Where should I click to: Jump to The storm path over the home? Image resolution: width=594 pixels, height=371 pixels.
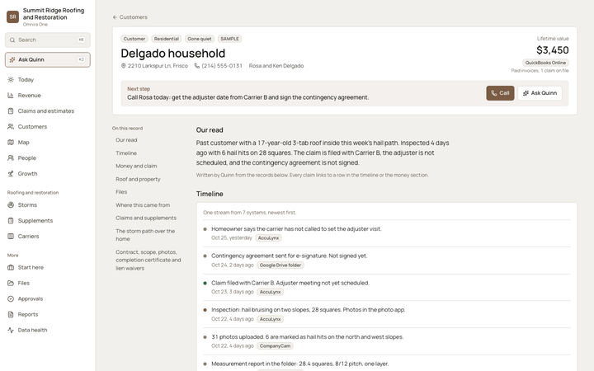coord(145,235)
